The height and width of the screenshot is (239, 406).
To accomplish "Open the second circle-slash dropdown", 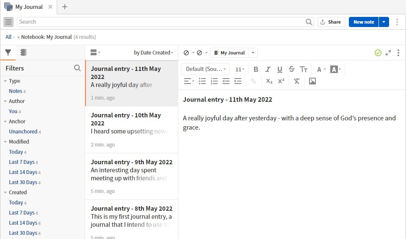I will point(202,53).
